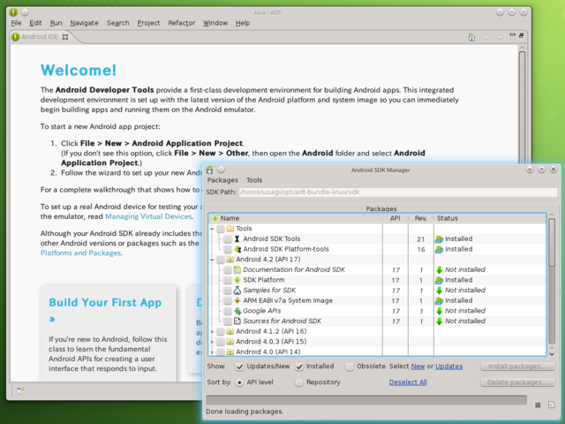Click the Delete packages button
The width and height of the screenshot is (565, 424).
pyautogui.click(x=517, y=382)
